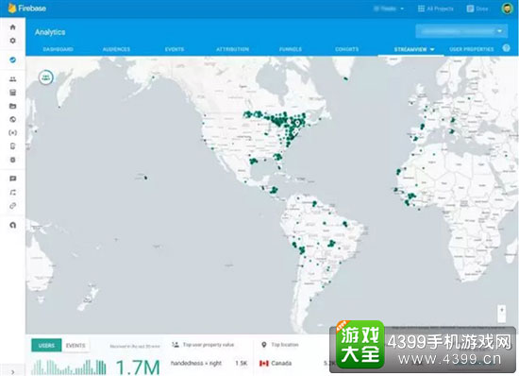Open the user avatar menu
519x376 pixels.
click(x=507, y=9)
